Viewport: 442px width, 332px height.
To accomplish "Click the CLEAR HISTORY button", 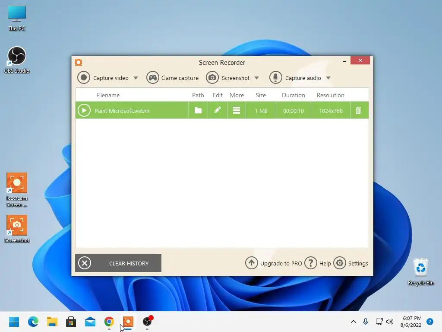I will [x=118, y=263].
